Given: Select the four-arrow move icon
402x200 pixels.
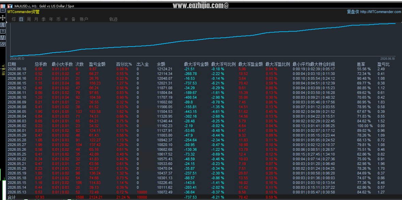Looking at the screenshot, I should (3, 18).
